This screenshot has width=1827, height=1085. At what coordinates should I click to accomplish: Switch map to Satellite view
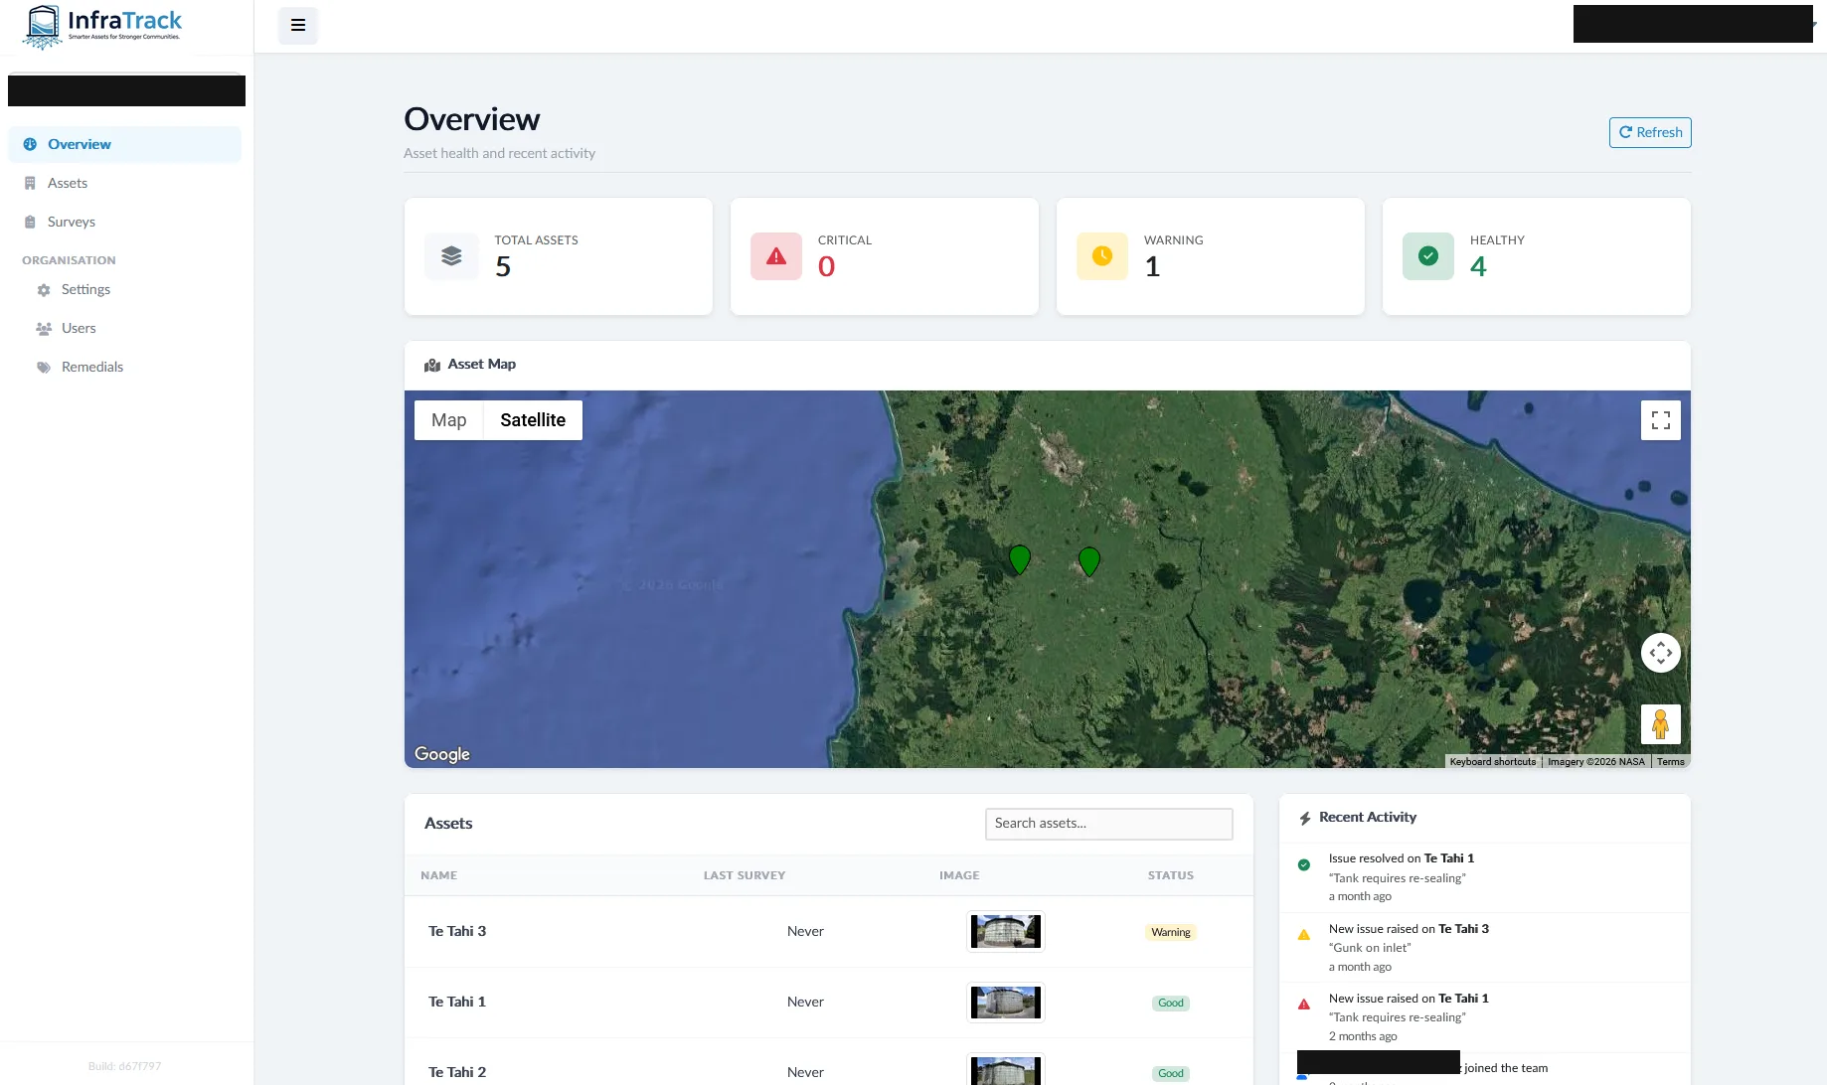tap(533, 420)
